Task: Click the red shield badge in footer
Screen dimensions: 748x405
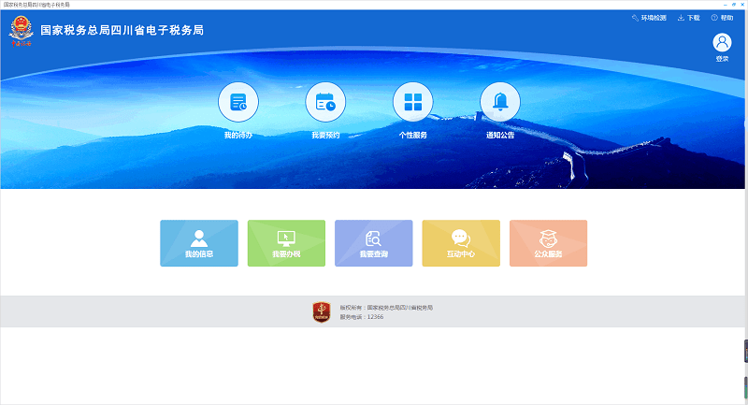Action: pos(322,311)
